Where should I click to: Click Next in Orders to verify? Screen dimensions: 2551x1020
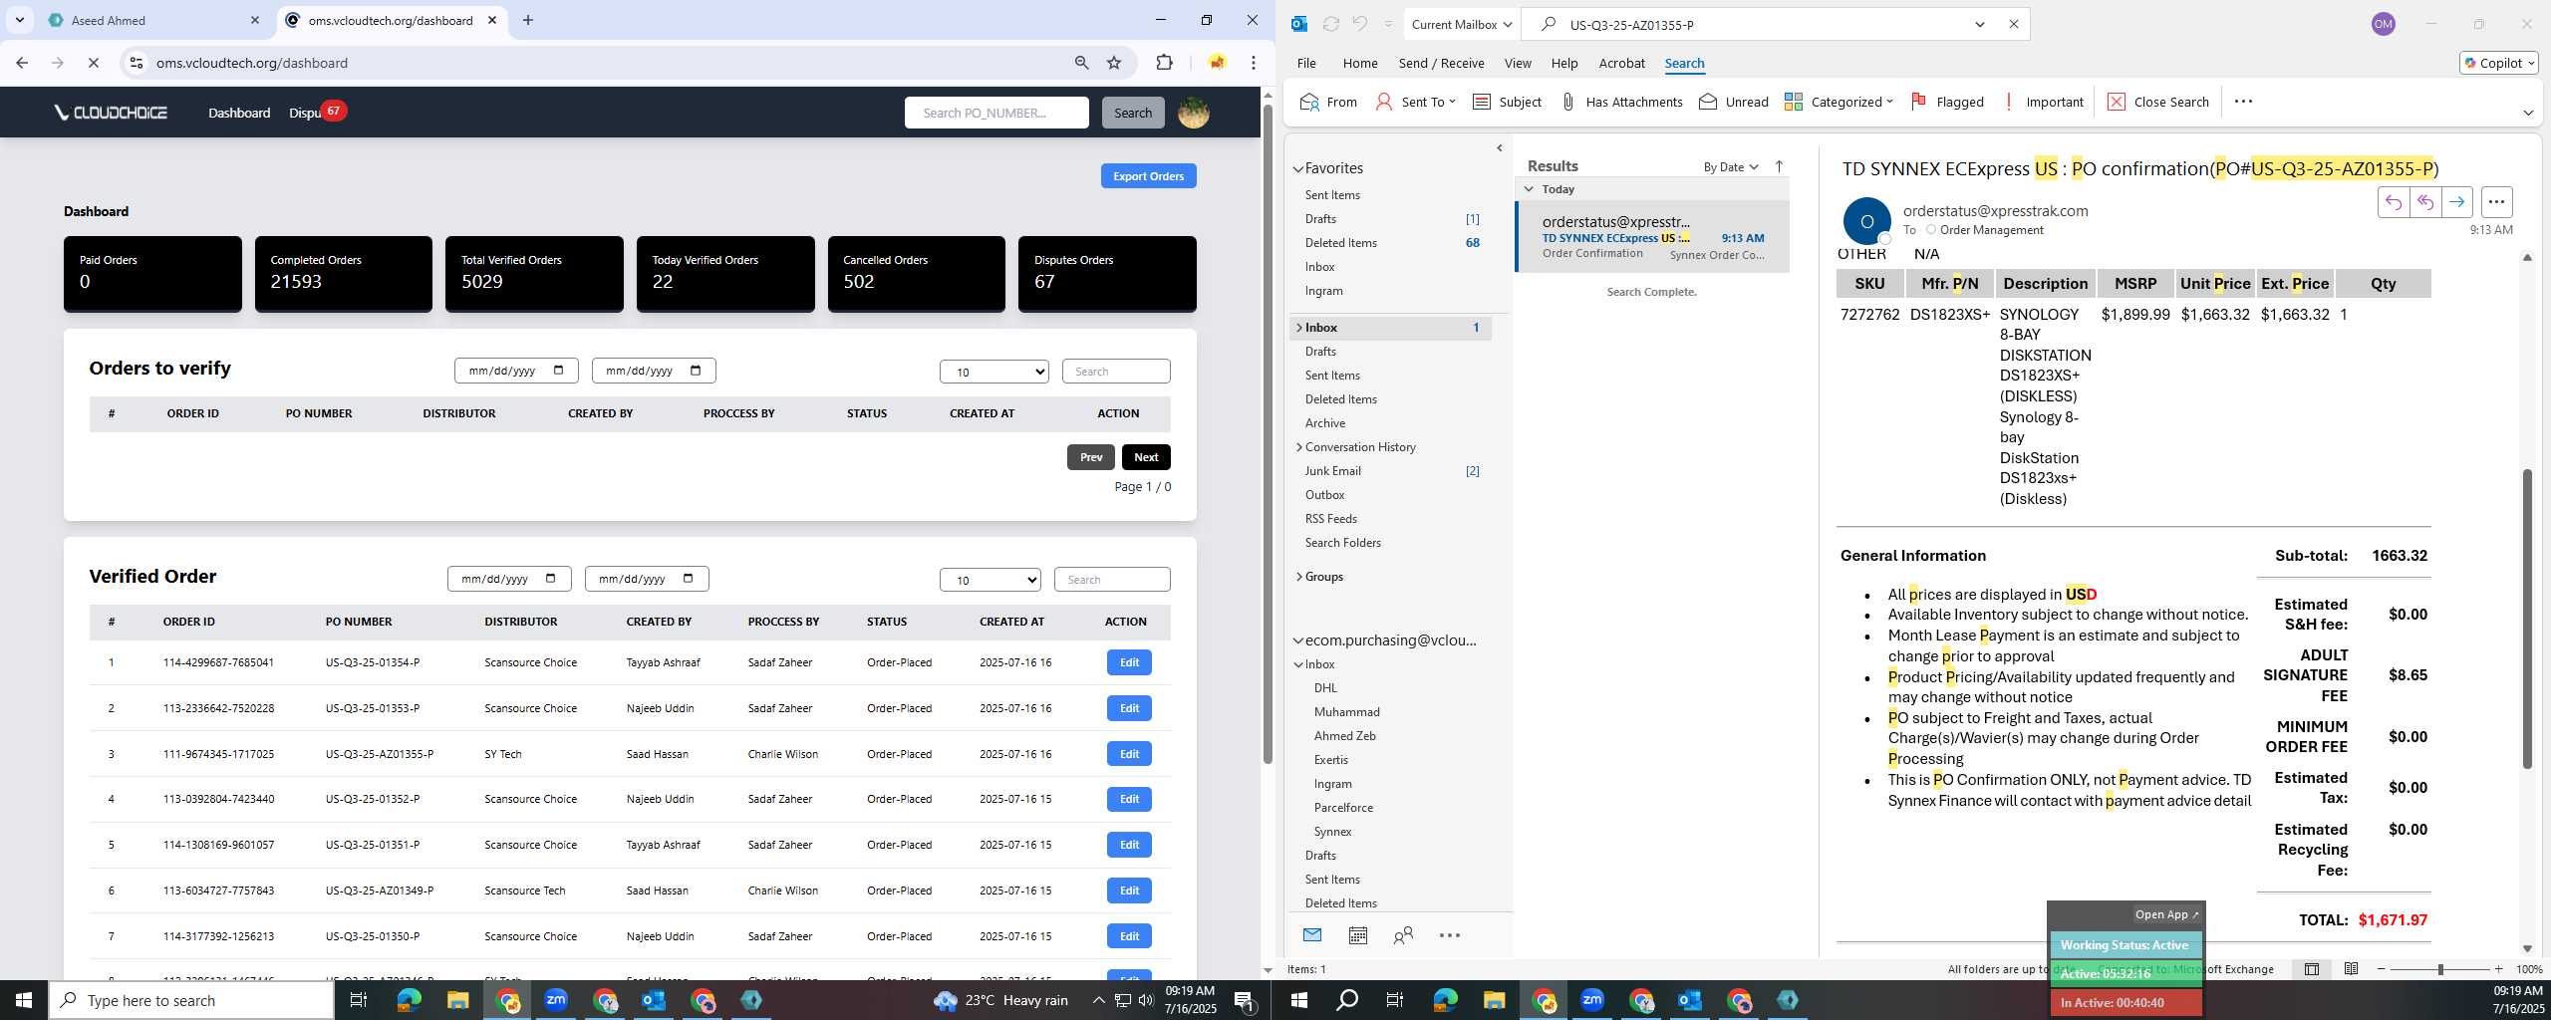point(1146,457)
